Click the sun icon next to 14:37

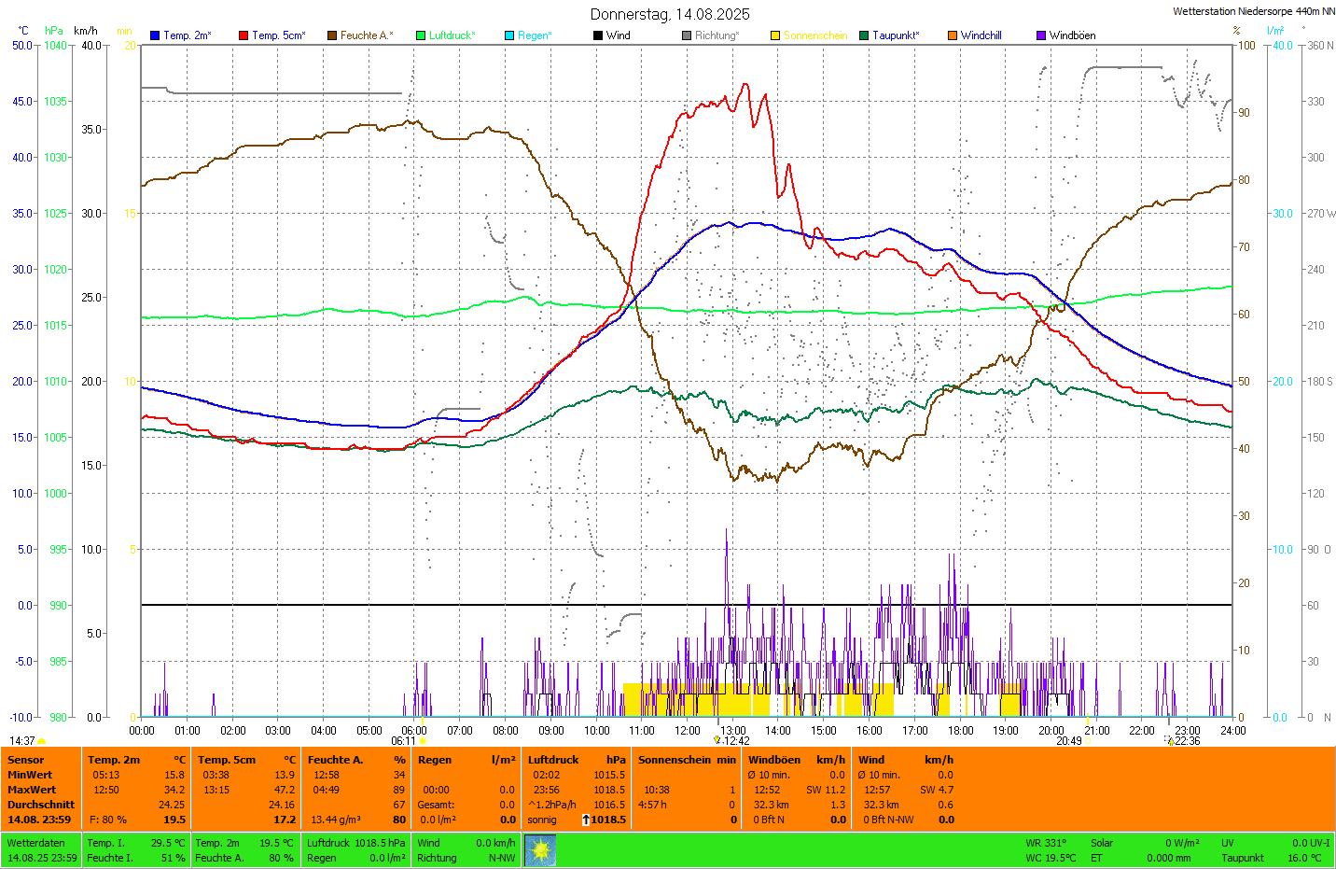41,741
